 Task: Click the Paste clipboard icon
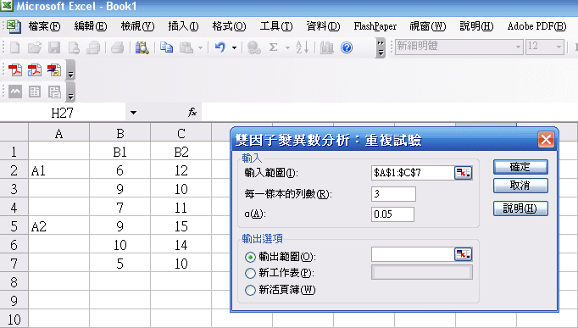186,47
